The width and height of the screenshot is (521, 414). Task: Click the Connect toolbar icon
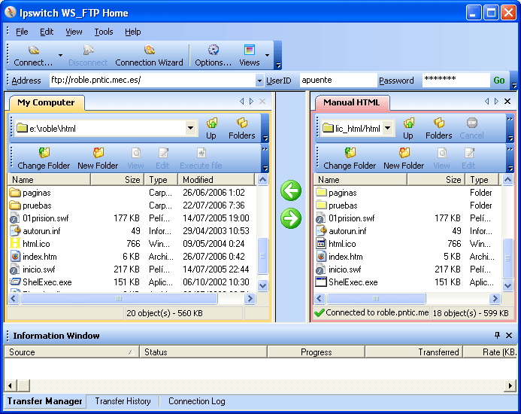33,50
